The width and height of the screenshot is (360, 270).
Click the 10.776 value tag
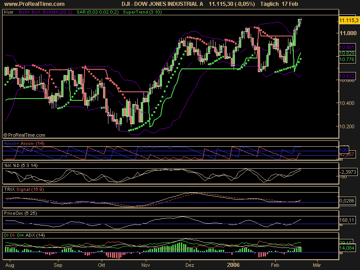[x=347, y=60]
